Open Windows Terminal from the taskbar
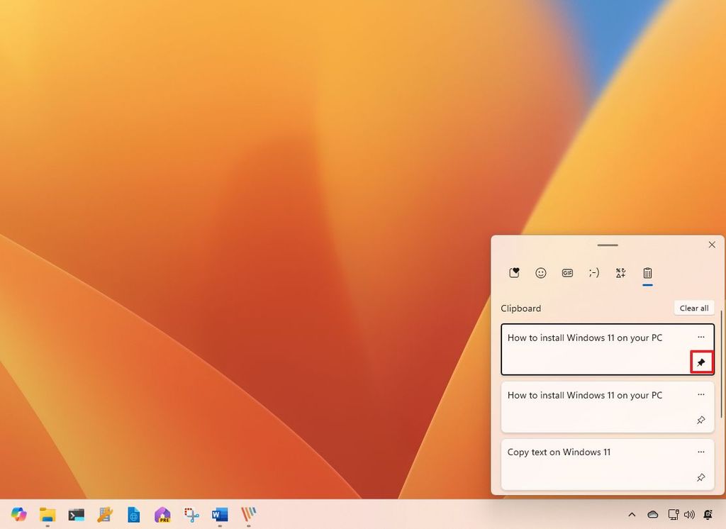The width and height of the screenshot is (726, 529). coord(76,514)
